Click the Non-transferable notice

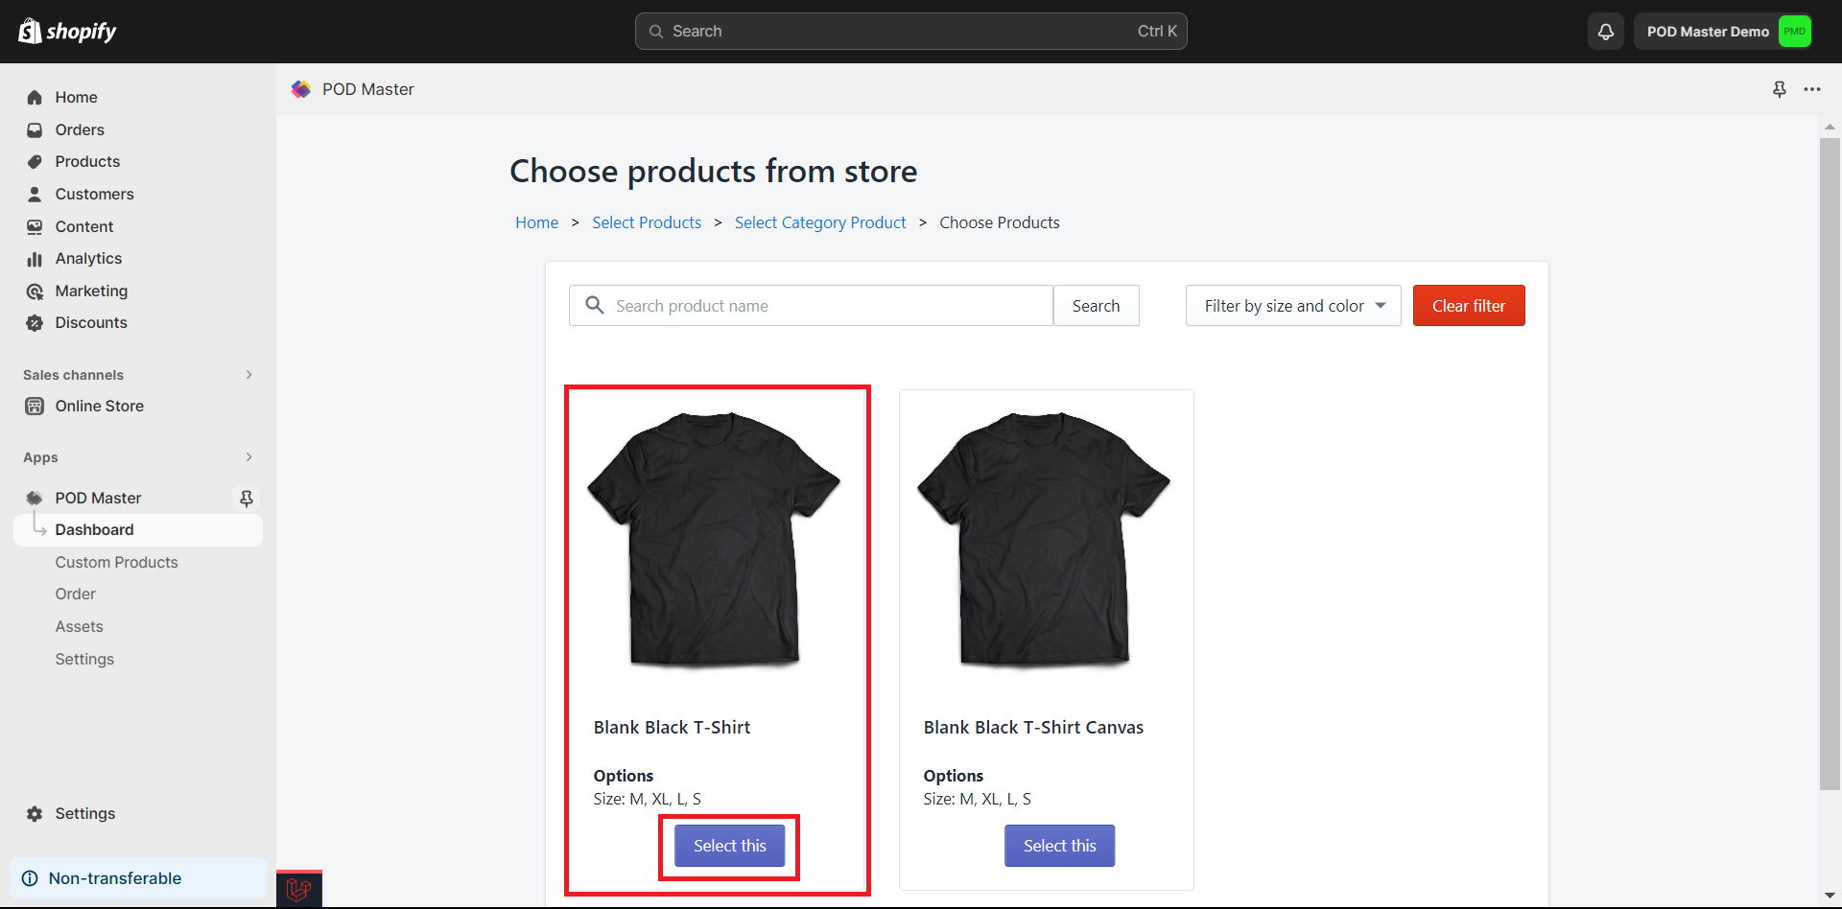click(x=137, y=878)
